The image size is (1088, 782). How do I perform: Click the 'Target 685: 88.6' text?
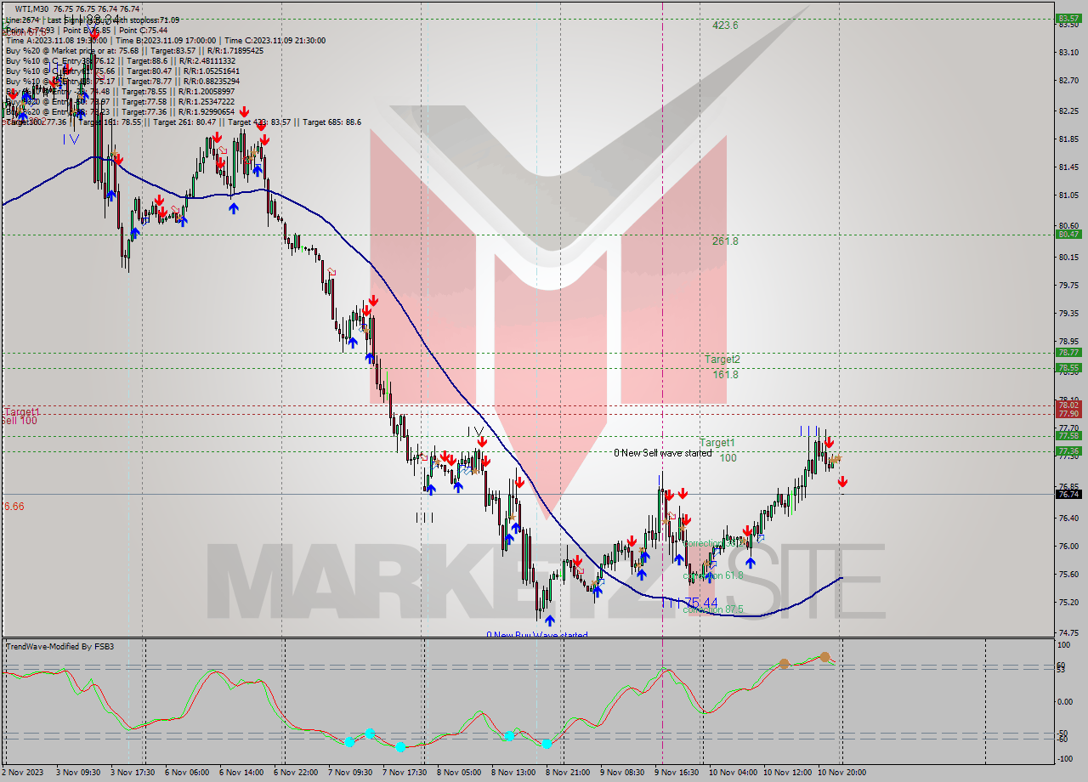[x=331, y=122]
